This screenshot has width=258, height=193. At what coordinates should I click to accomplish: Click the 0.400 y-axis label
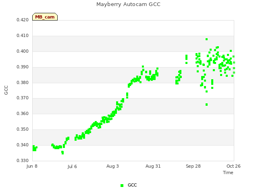(23, 51)
